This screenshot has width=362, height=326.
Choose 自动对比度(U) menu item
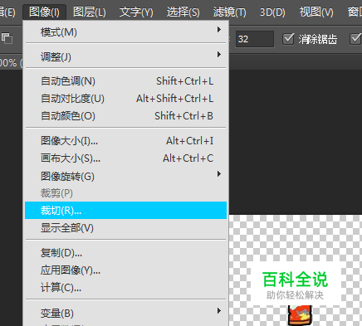coord(126,99)
